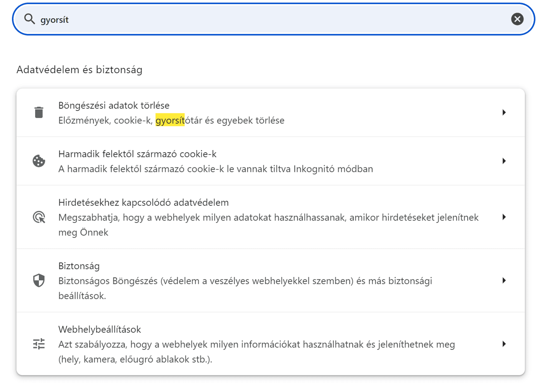Image resolution: width=538 pixels, height=389 pixels.
Task: Expand Webhelybeállítások using its arrow
Action: pyautogui.click(x=504, y=344)
